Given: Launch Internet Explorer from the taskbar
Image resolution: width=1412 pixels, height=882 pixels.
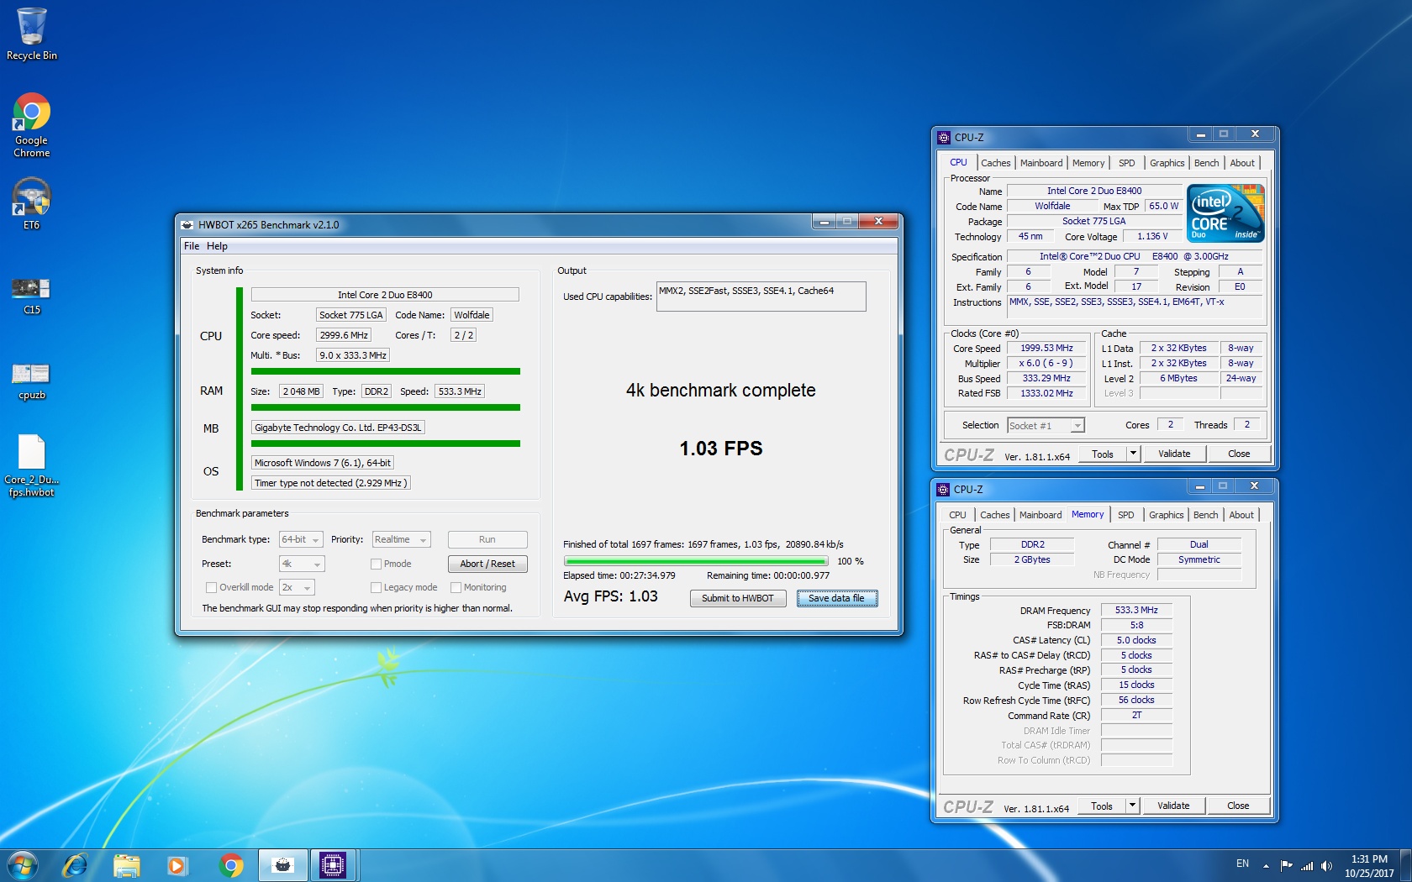Looking at the screenshot, I should click(x=75, y=865).
